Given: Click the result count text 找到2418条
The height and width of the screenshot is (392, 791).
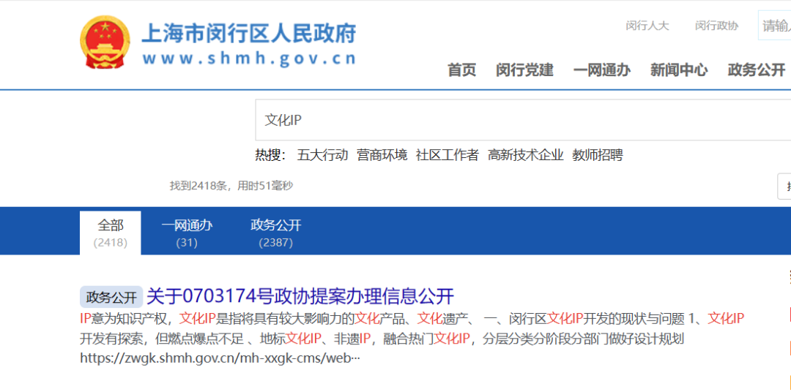Looking at the screenshot, I should [199, 186].
